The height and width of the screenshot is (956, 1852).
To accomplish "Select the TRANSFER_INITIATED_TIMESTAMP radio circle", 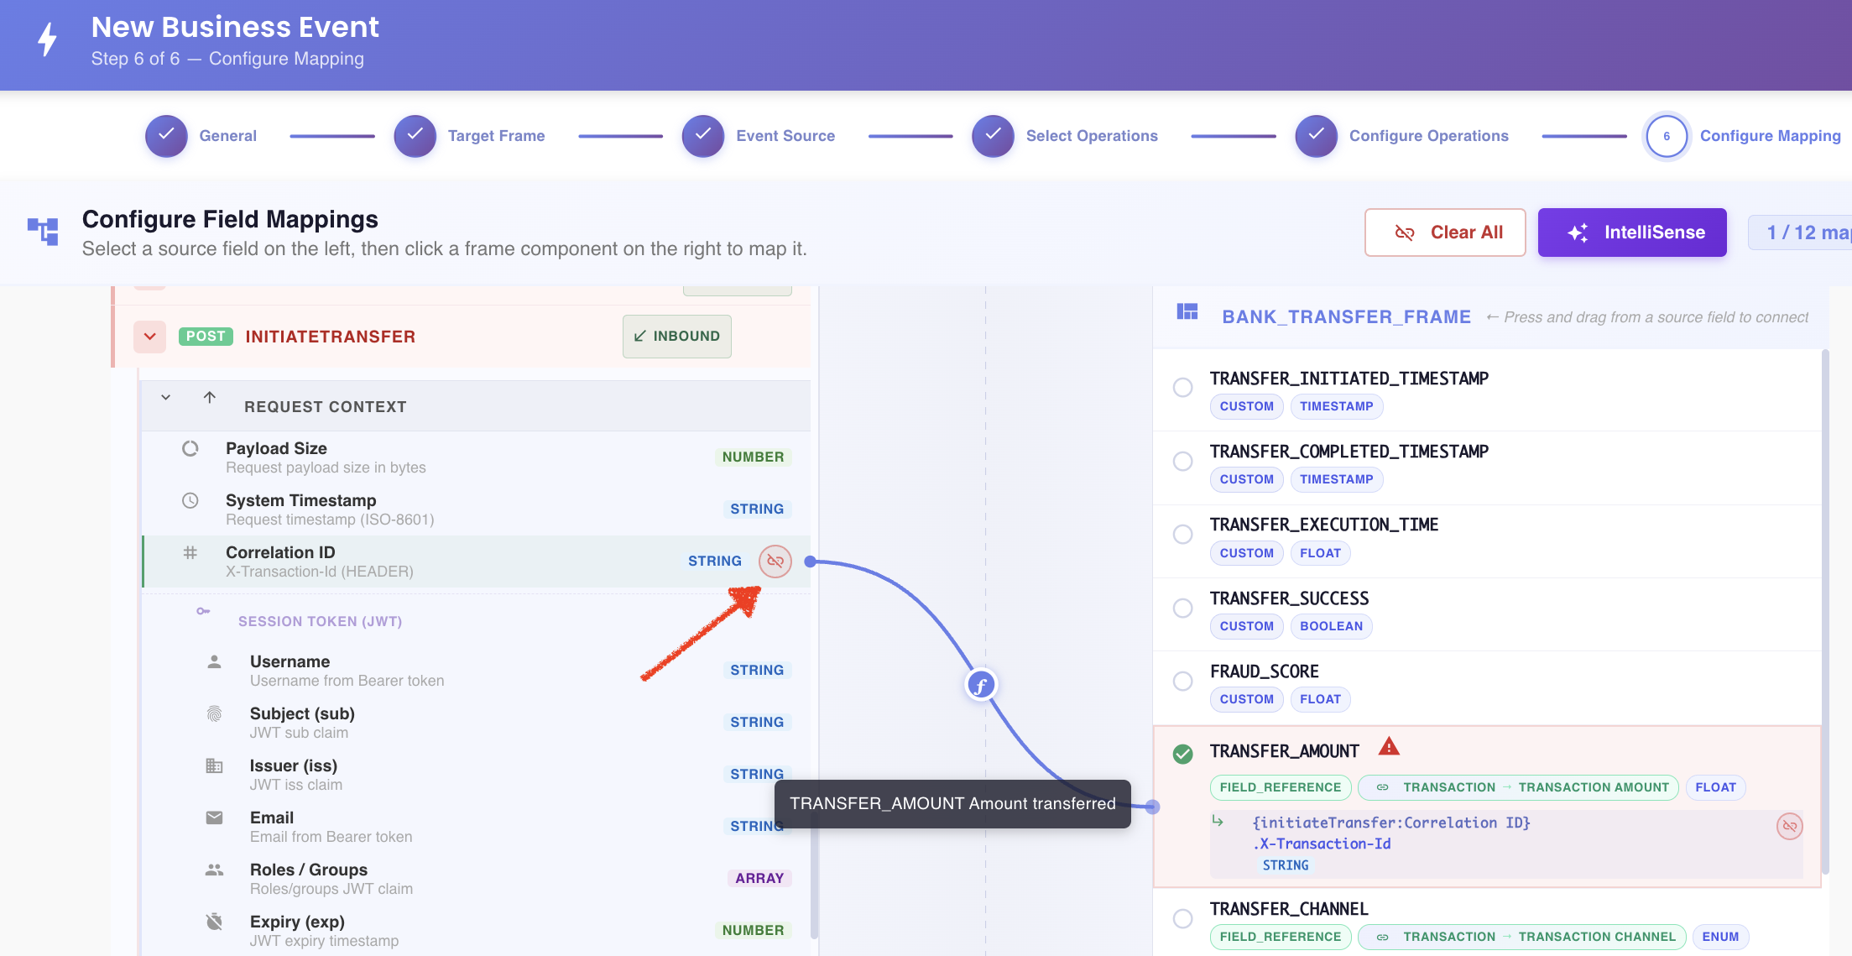I will click(1183, 388).
